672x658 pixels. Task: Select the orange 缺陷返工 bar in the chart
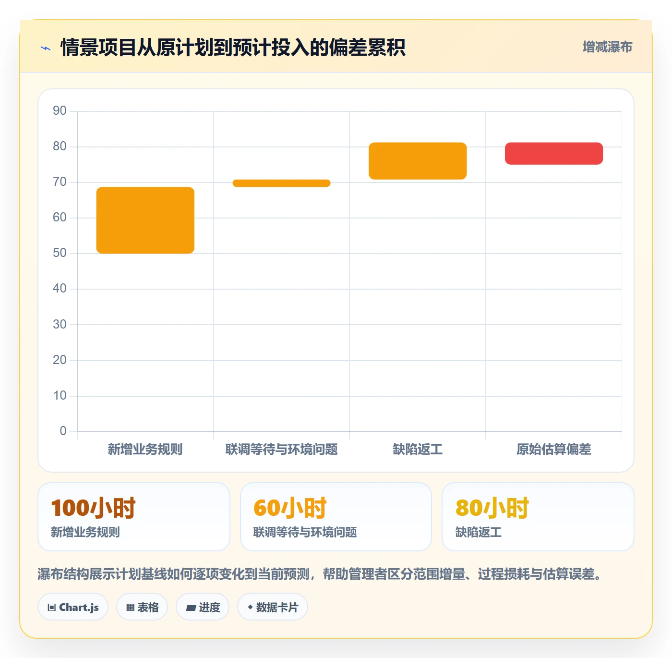tap(418, 161)
